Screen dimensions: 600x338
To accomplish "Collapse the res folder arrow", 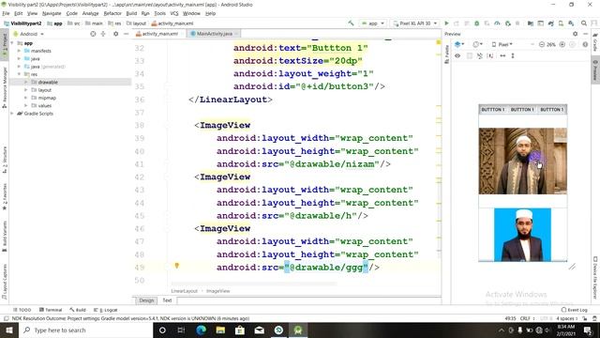I will click(19, 74).
